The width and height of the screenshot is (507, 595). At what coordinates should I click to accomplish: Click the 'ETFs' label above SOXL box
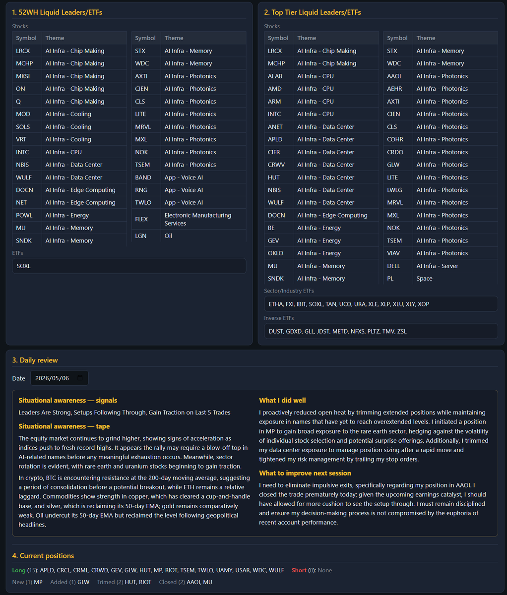(18, 253)
